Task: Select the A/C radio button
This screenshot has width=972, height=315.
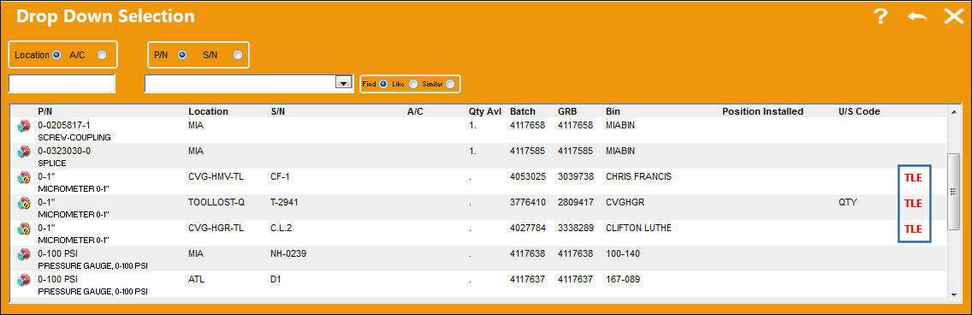Action: (x=102, y=55)
